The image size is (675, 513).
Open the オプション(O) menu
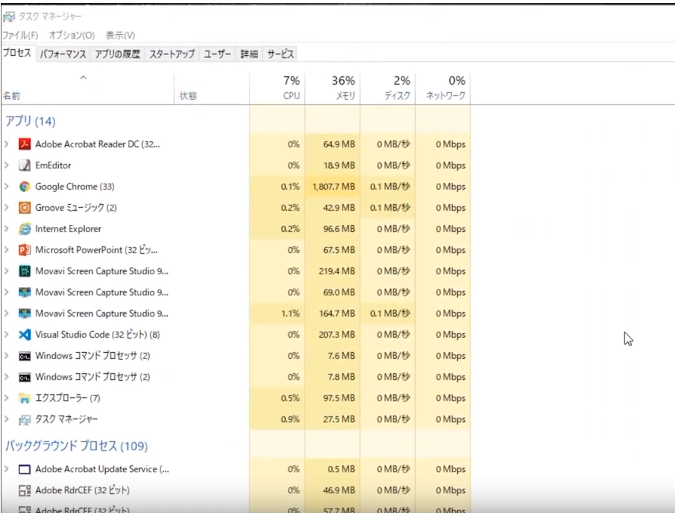[x=72, y=36]
